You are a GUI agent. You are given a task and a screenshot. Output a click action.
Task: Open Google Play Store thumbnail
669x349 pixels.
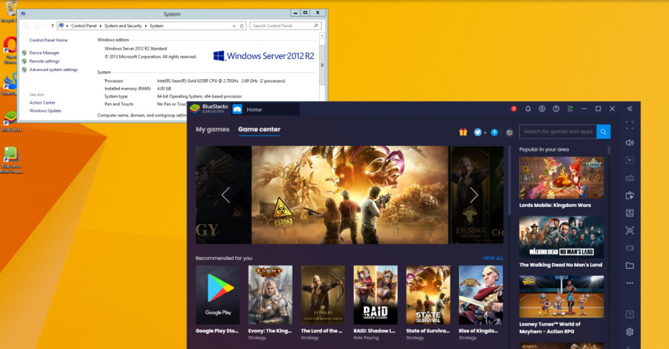tap(217, 295)
